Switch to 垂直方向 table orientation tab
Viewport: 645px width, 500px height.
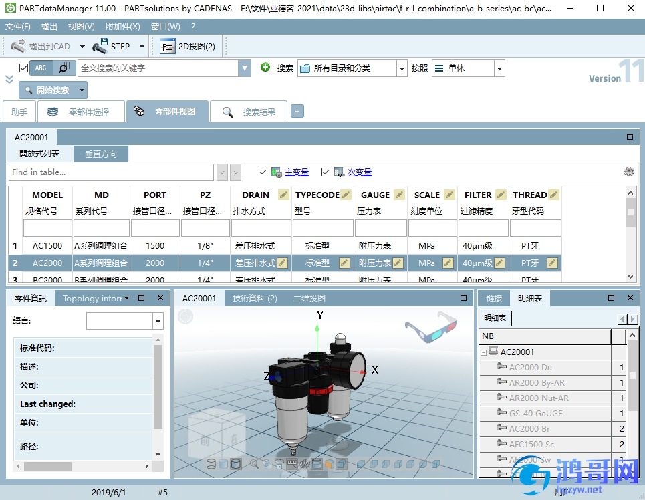click(x=101, y=154)
